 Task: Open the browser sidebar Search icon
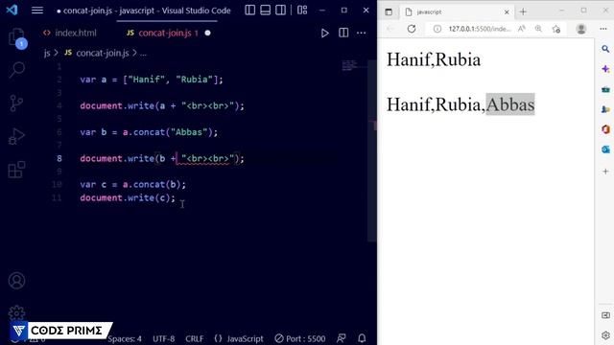(605, 49)
